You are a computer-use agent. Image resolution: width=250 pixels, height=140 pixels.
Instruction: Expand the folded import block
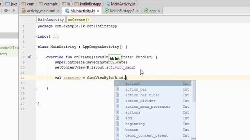click(x=36, y=37)
